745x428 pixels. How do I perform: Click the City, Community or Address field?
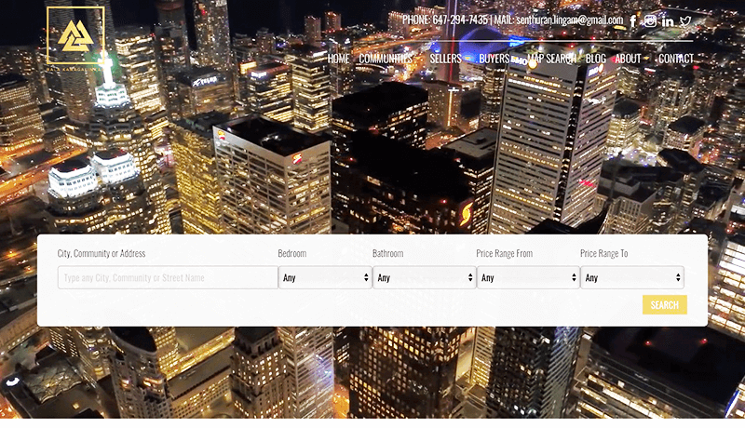coord(168,277)
